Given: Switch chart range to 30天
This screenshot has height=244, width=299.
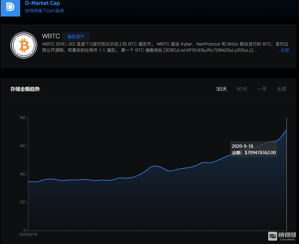Looking at the screenshot, I should [222, 89].
